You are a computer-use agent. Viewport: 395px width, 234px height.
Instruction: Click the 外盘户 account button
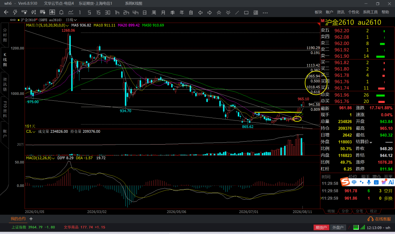pyautogui.click(x=338, y=227)
